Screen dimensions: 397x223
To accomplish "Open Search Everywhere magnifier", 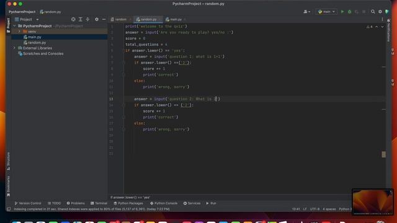I will click(x=373, y=12).
